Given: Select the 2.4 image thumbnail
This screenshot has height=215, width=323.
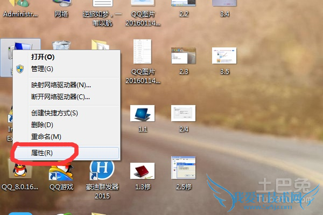Looking at the screenshot, I should point(184,113).
